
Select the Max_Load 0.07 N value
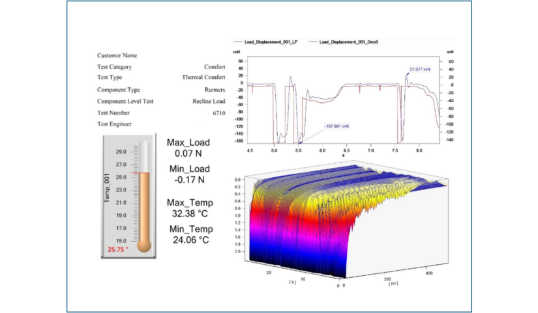tap(188, 154)
